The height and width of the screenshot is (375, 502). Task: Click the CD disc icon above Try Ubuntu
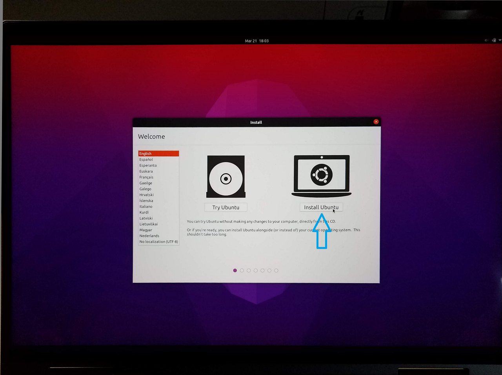(x=226, y=177)
